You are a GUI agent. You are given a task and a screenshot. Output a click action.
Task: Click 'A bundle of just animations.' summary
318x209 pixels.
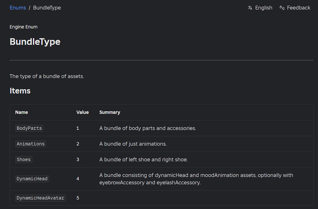pyautogui.click(x=133, y=144)
